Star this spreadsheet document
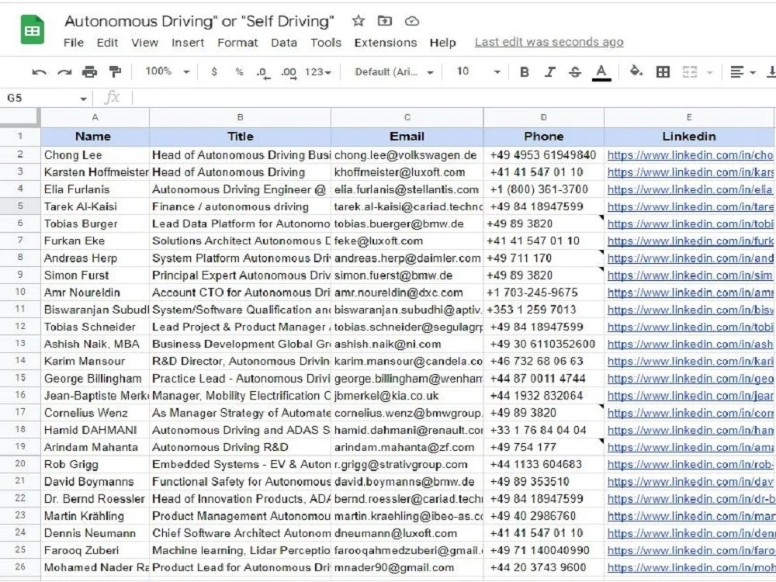776x582 pixels. (359, 21)
